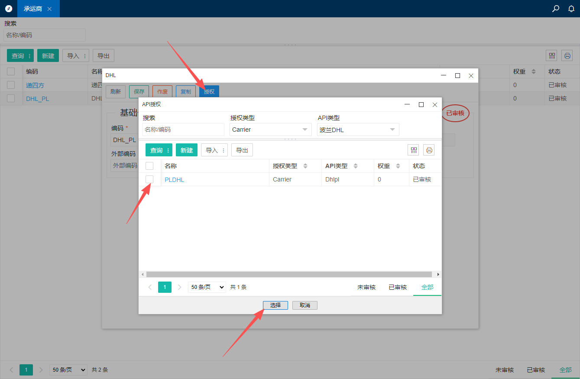This screenshot has height=379, width=580.
Task: Open the search magnifier in top bar
Action: [x=556, y=9]
